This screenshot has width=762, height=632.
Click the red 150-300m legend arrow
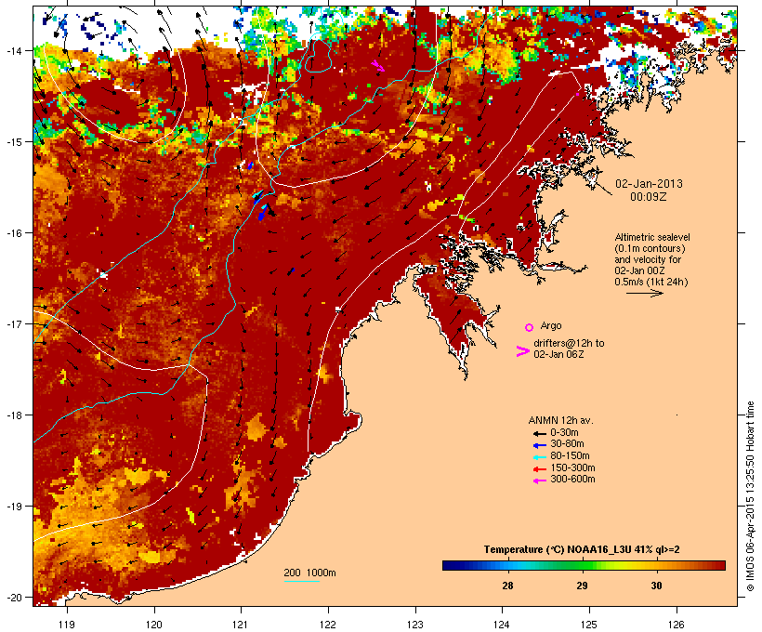539,469
